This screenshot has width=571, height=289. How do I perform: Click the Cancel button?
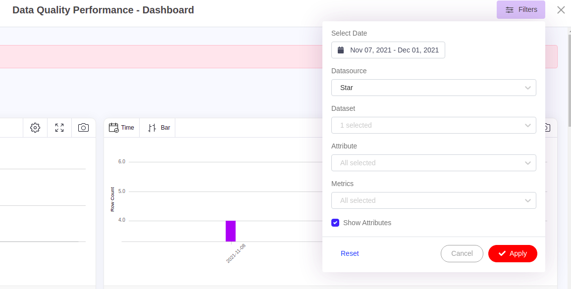(462, 253)
